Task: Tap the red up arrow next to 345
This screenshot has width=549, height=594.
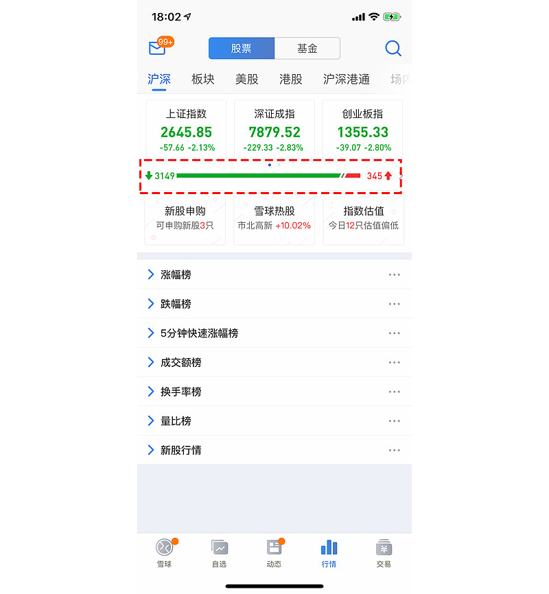Action: (x=388, y=176)
